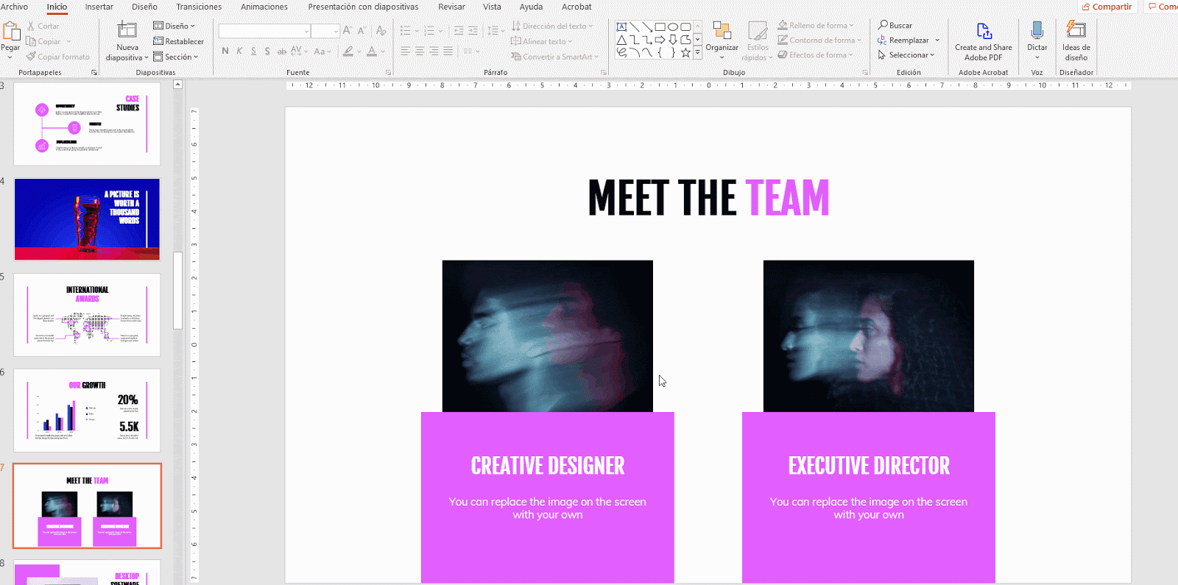This screenshot has width=1178, height=585.
Task: Toggle underline with the S button
Action: click(253, 51)
